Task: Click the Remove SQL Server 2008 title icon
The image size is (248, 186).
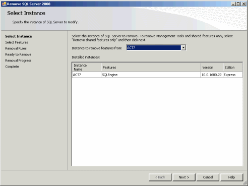Action: click(4, 4)
